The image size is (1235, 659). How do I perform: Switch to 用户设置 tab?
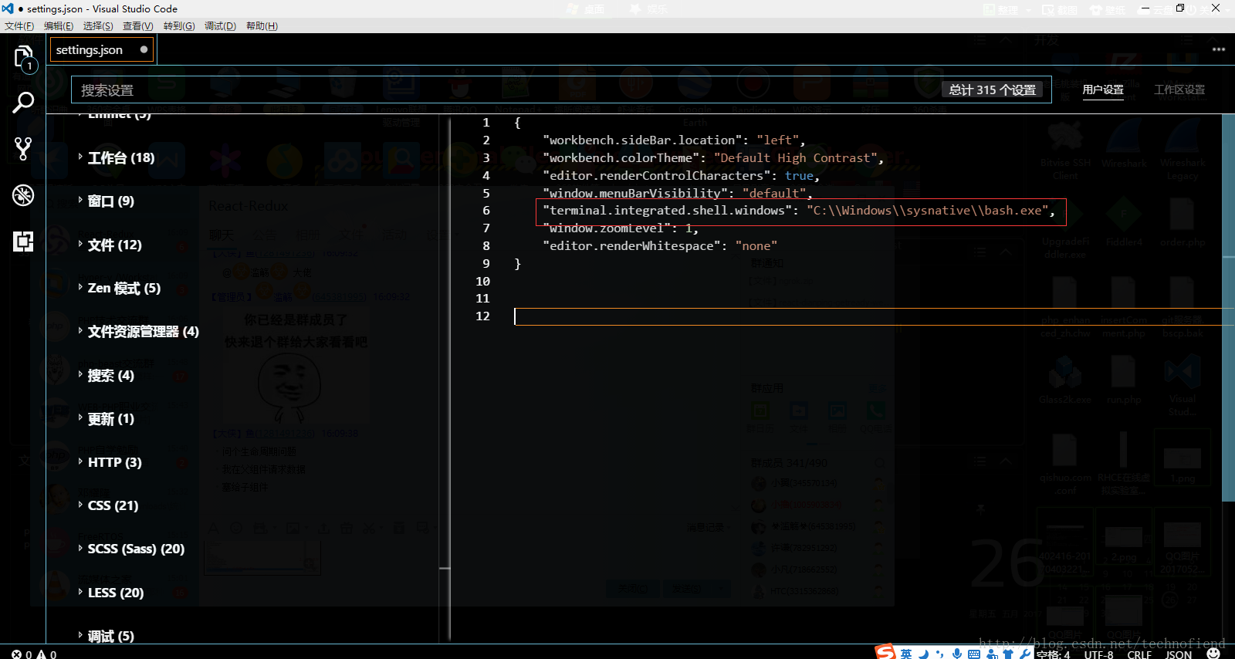[1103, 90]
